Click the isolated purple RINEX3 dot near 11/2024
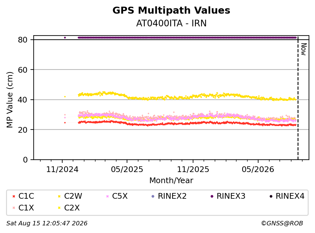 65,37
